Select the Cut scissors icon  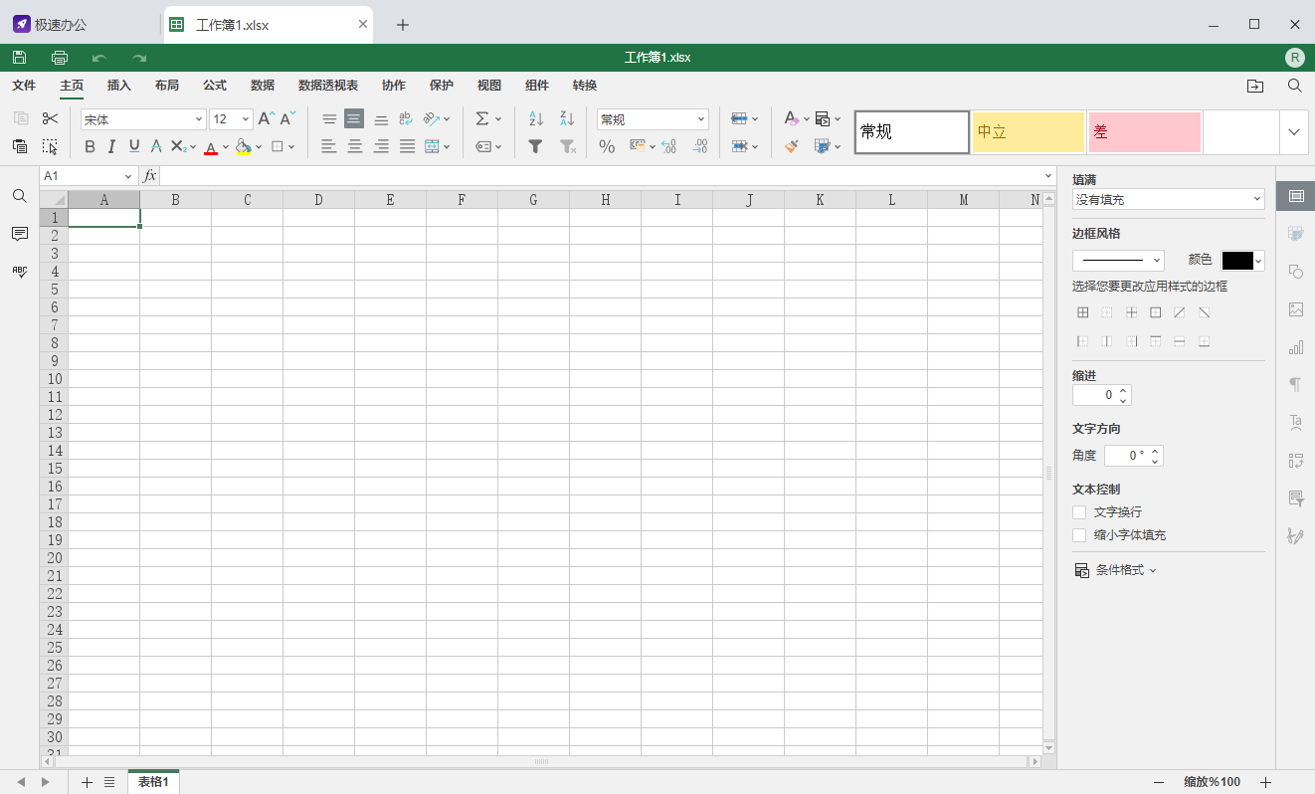coord(50,118)
